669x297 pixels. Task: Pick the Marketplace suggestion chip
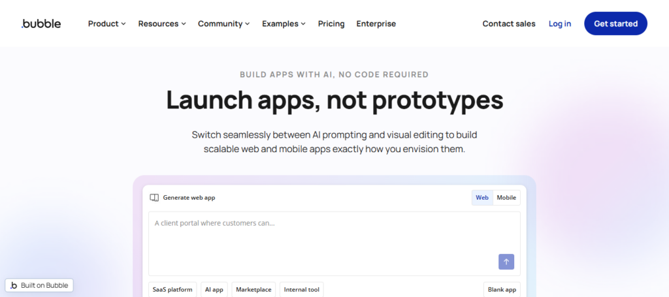pos(253,289)
